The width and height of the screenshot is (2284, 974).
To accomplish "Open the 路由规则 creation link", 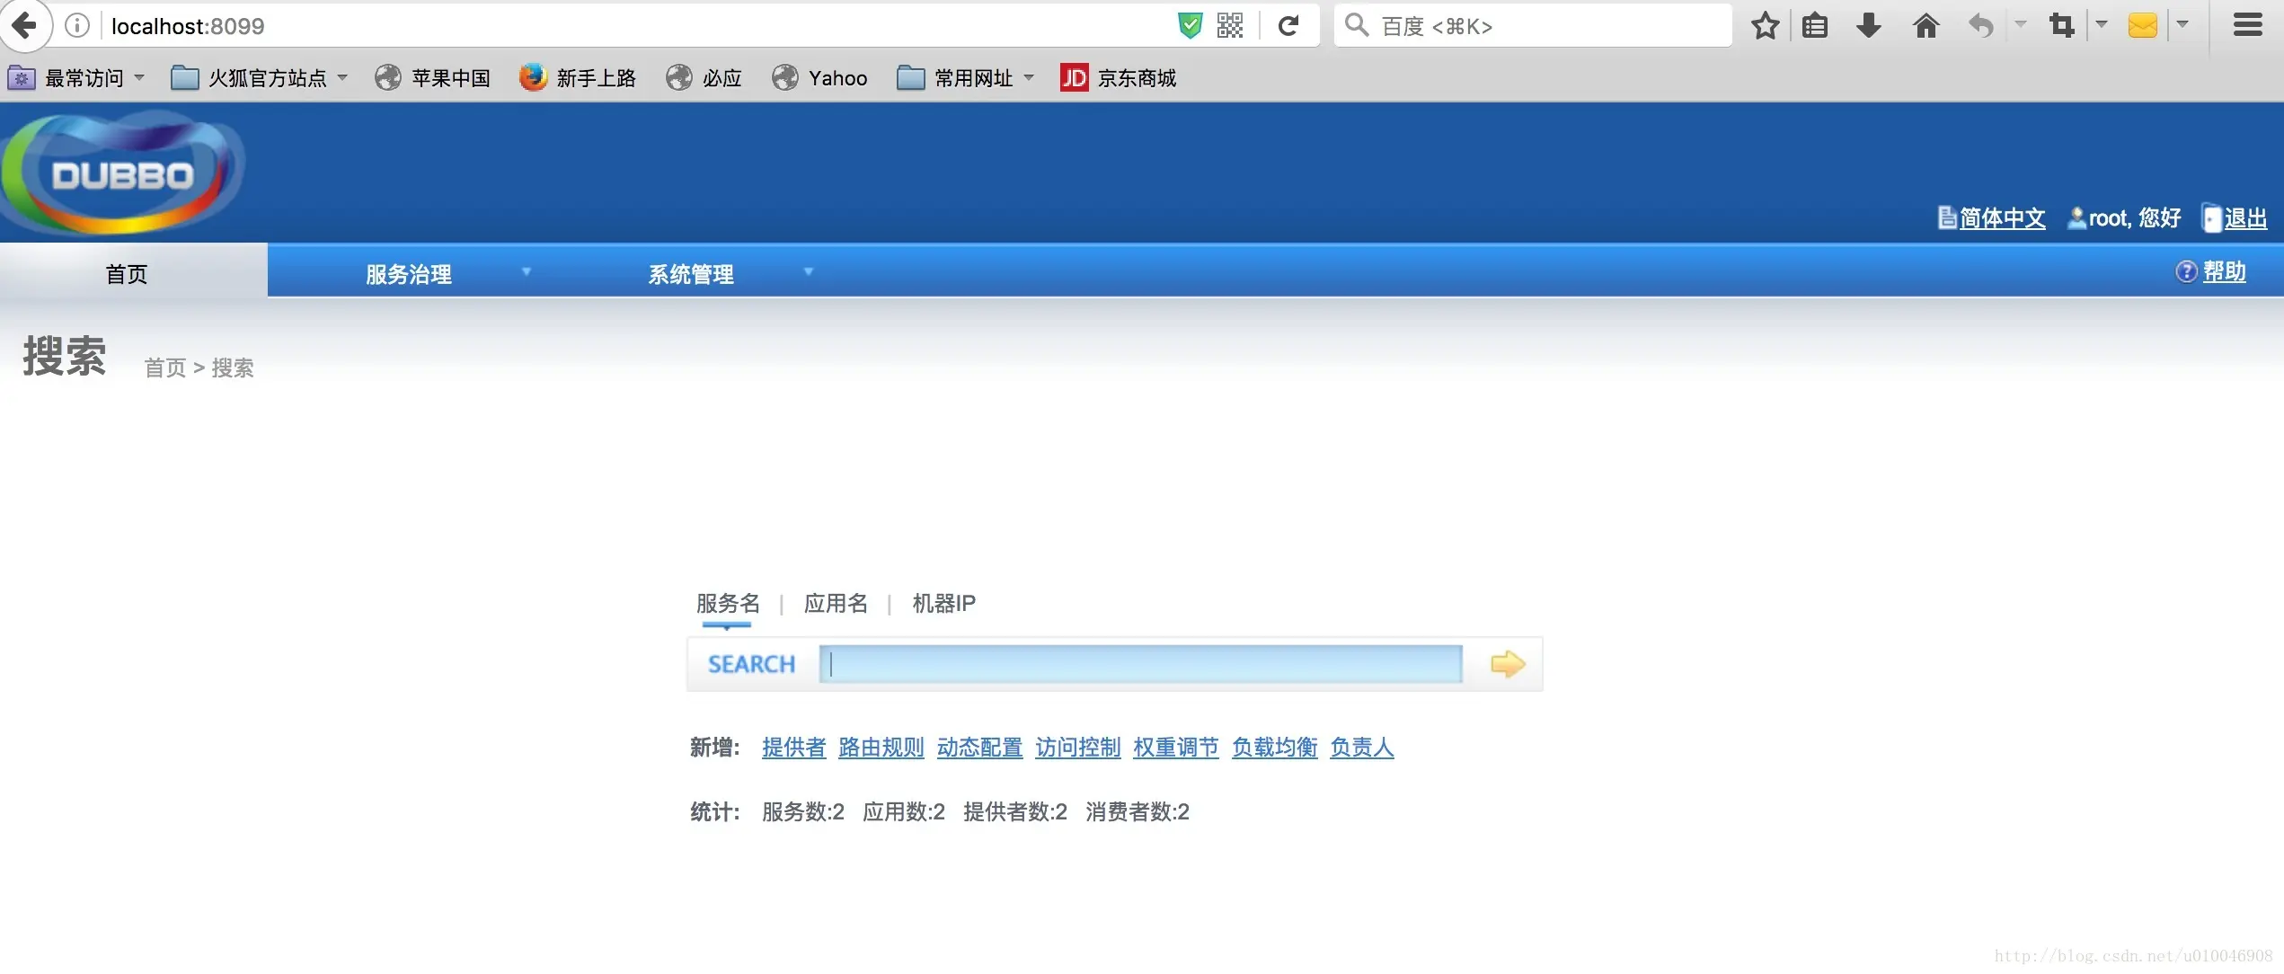I will tap(881, 747).
